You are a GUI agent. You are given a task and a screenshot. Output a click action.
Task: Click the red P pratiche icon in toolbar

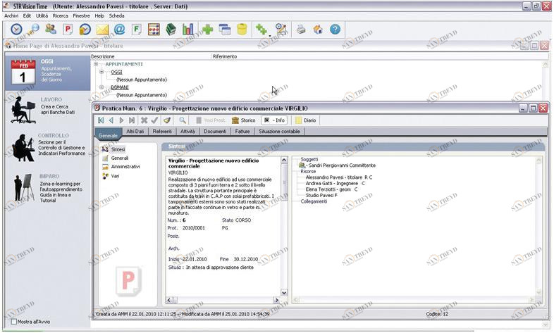[x=68, y=30]
